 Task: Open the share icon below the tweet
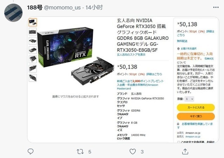185,151
